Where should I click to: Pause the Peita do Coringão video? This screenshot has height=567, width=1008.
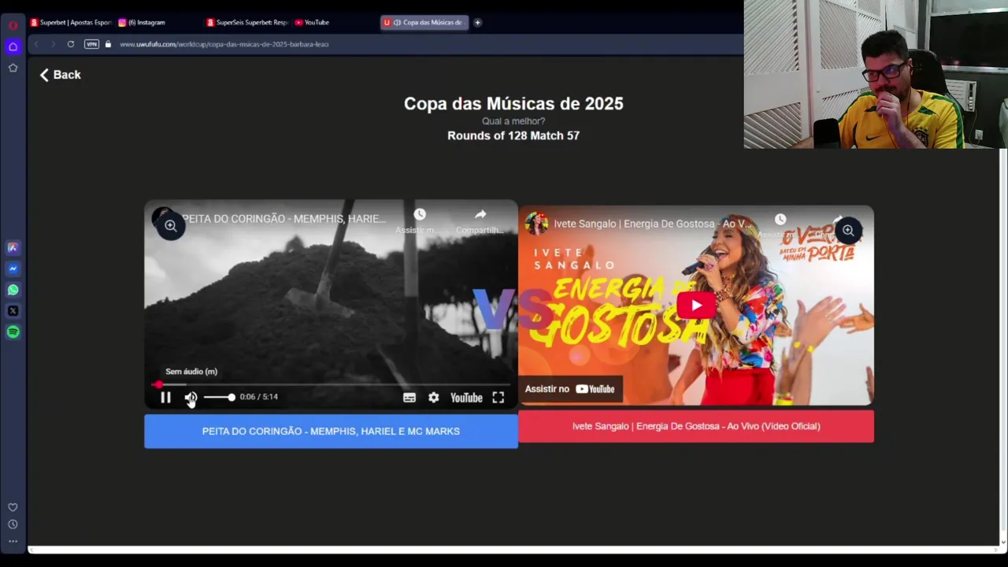pos(165,398)
